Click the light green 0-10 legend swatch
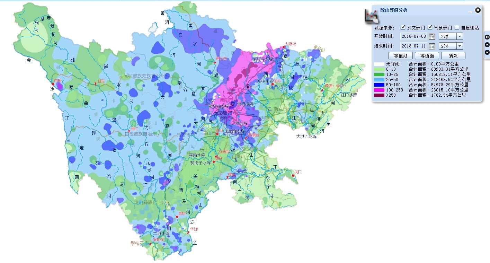 378,69
